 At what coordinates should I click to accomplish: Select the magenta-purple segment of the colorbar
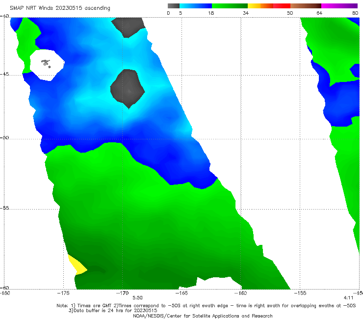pyautogui.click(x=339, y=6)
